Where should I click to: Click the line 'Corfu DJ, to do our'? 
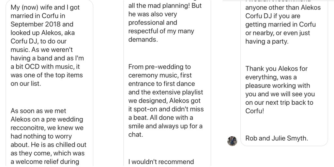tap(38, 41)
